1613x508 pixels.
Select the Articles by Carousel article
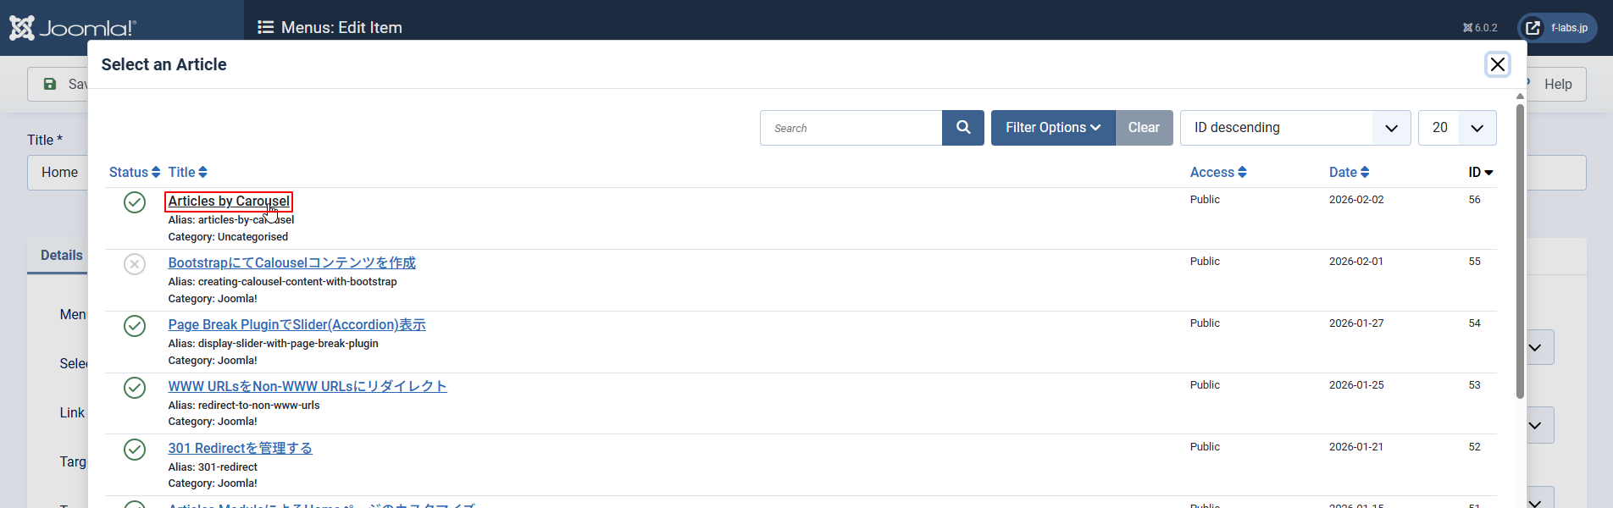[228, 202]
